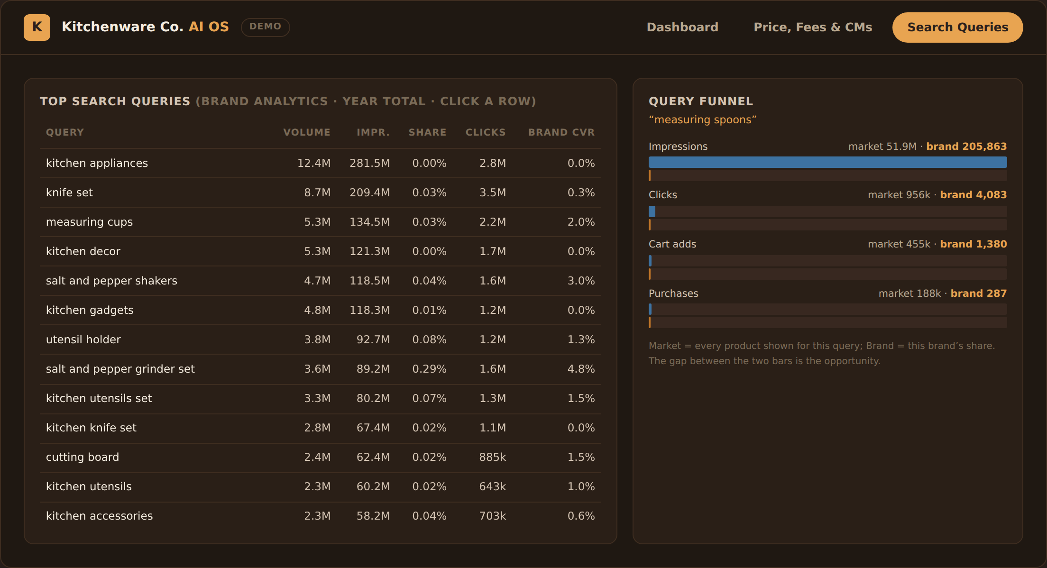Click the 'kitchen utensils' query at 2.3M volume
Viewport: 1047px width, 568px height.
321,486
